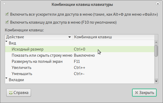Image resolution: width=163 pixels, height=103 pixels.
Task: Click the Ctrl+- shortcut for Уменьшить
Action: pyautogui.click(x=79, y=74)
